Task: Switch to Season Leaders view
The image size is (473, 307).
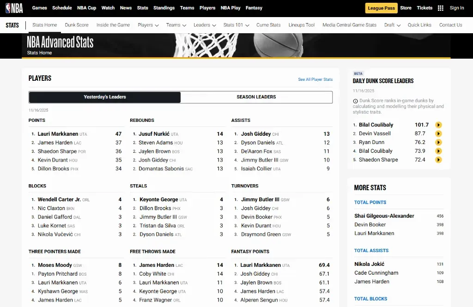Action: [x=256, y=97]
